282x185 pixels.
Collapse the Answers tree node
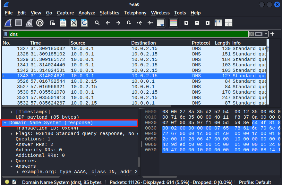(12, 166)
